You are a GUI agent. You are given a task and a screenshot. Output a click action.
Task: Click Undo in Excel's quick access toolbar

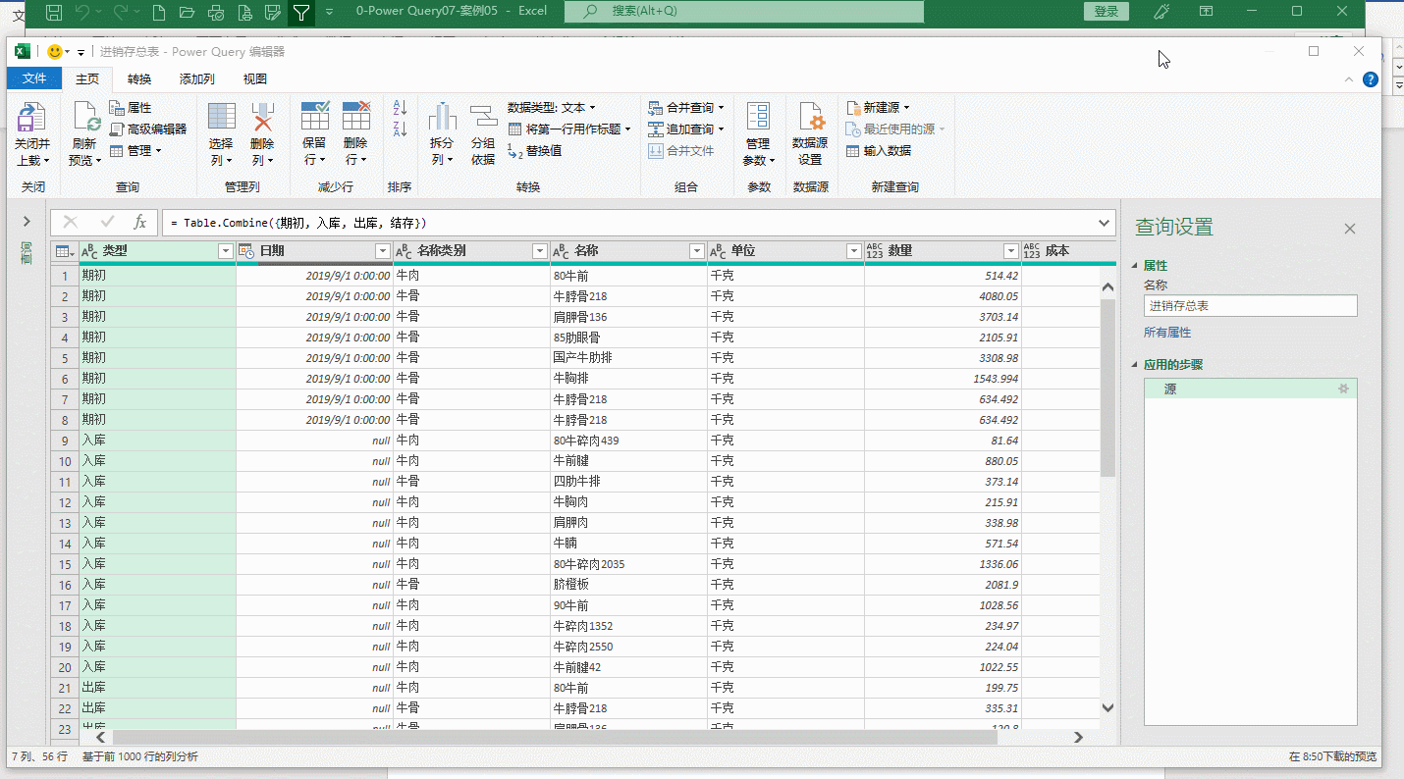(x=84, y=12)
